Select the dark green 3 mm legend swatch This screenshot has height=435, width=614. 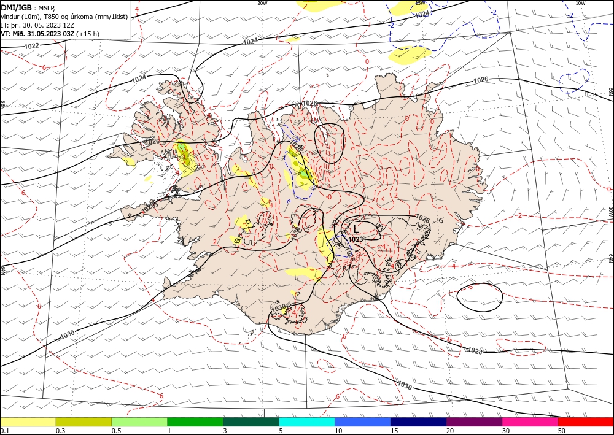point(251,422)
